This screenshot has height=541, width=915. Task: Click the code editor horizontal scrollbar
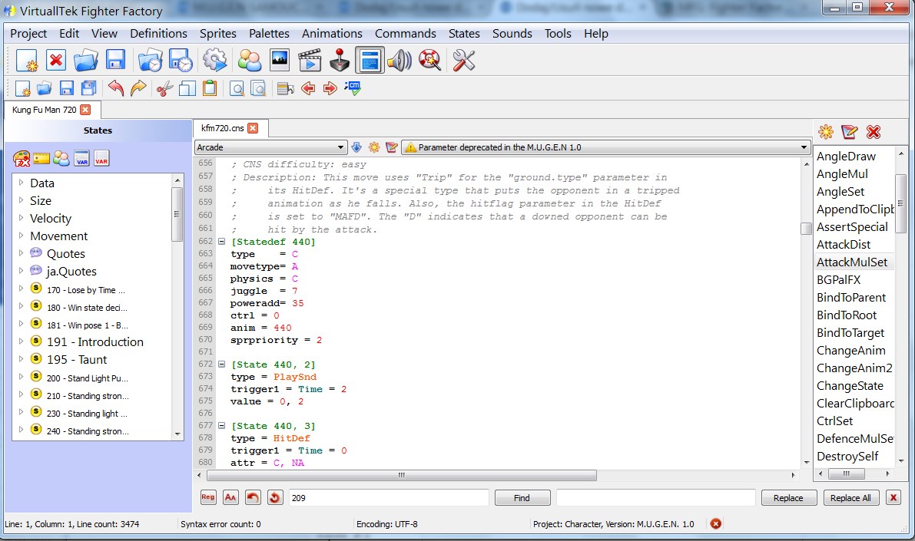point(402,476)
